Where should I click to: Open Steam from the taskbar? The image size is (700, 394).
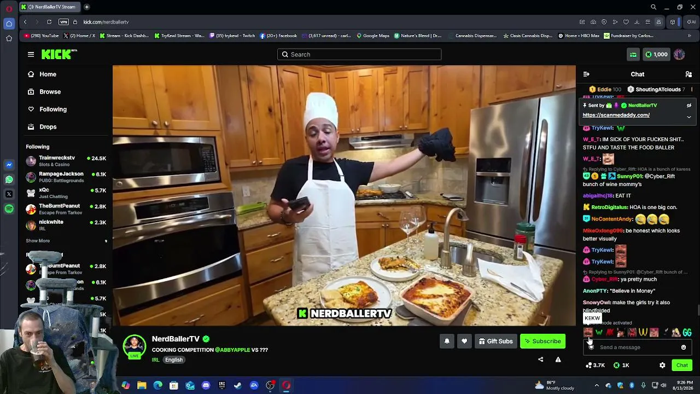(238, 385)
